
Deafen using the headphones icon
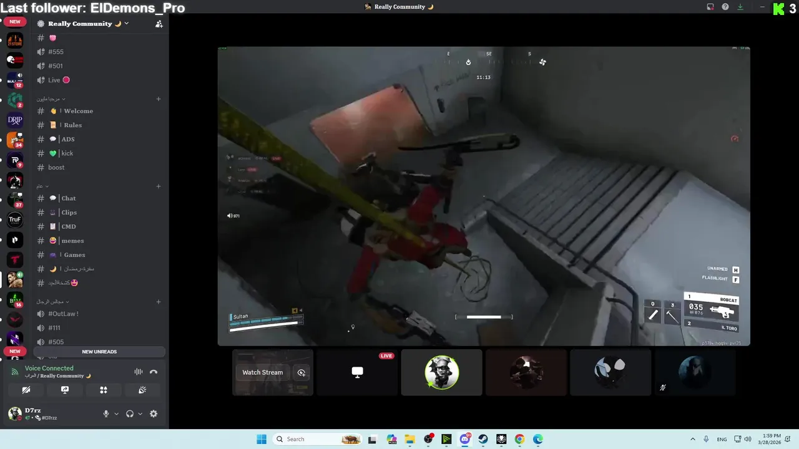coord(130,414)
